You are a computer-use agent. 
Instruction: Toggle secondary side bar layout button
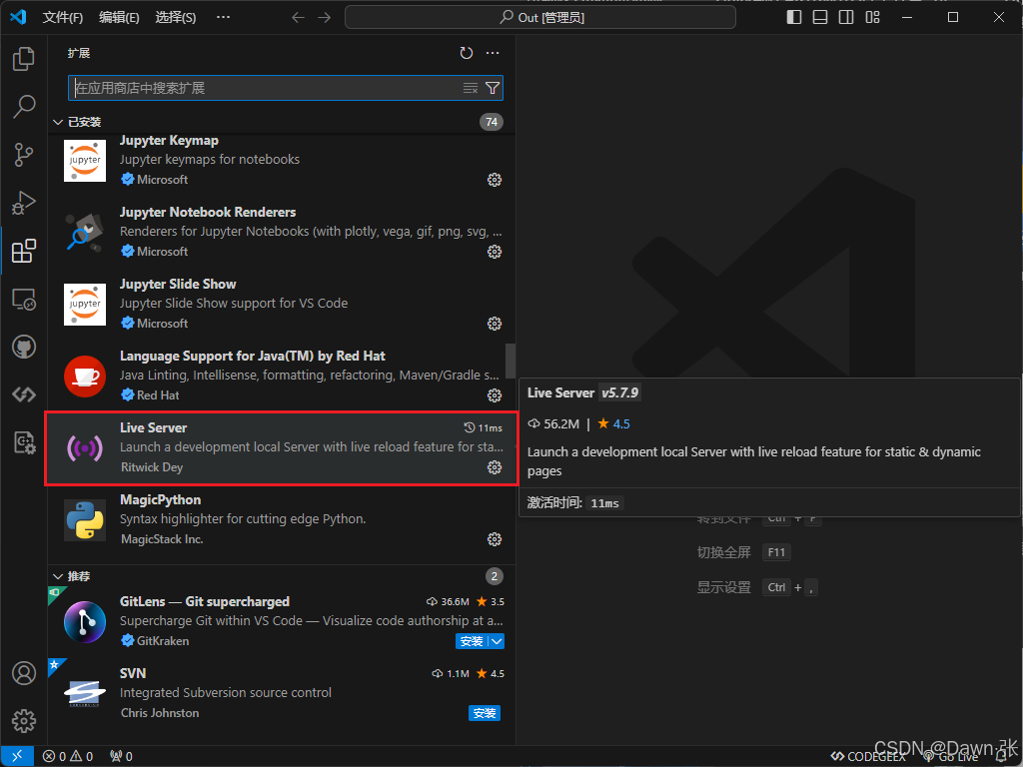coord(846,18)
